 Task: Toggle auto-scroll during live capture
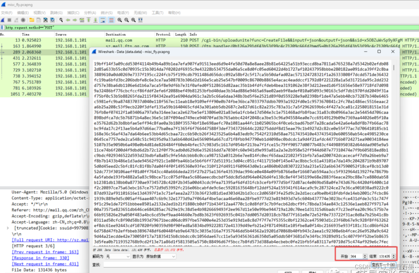coord(103,20)
